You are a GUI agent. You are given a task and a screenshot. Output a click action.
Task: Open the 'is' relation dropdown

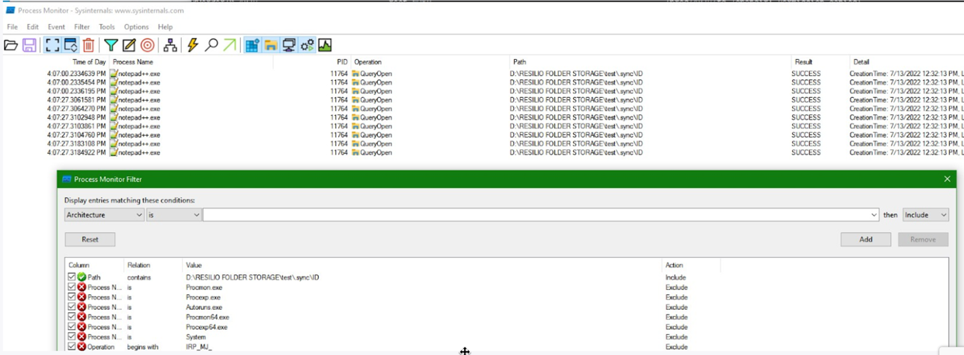[x=174, y=214]
